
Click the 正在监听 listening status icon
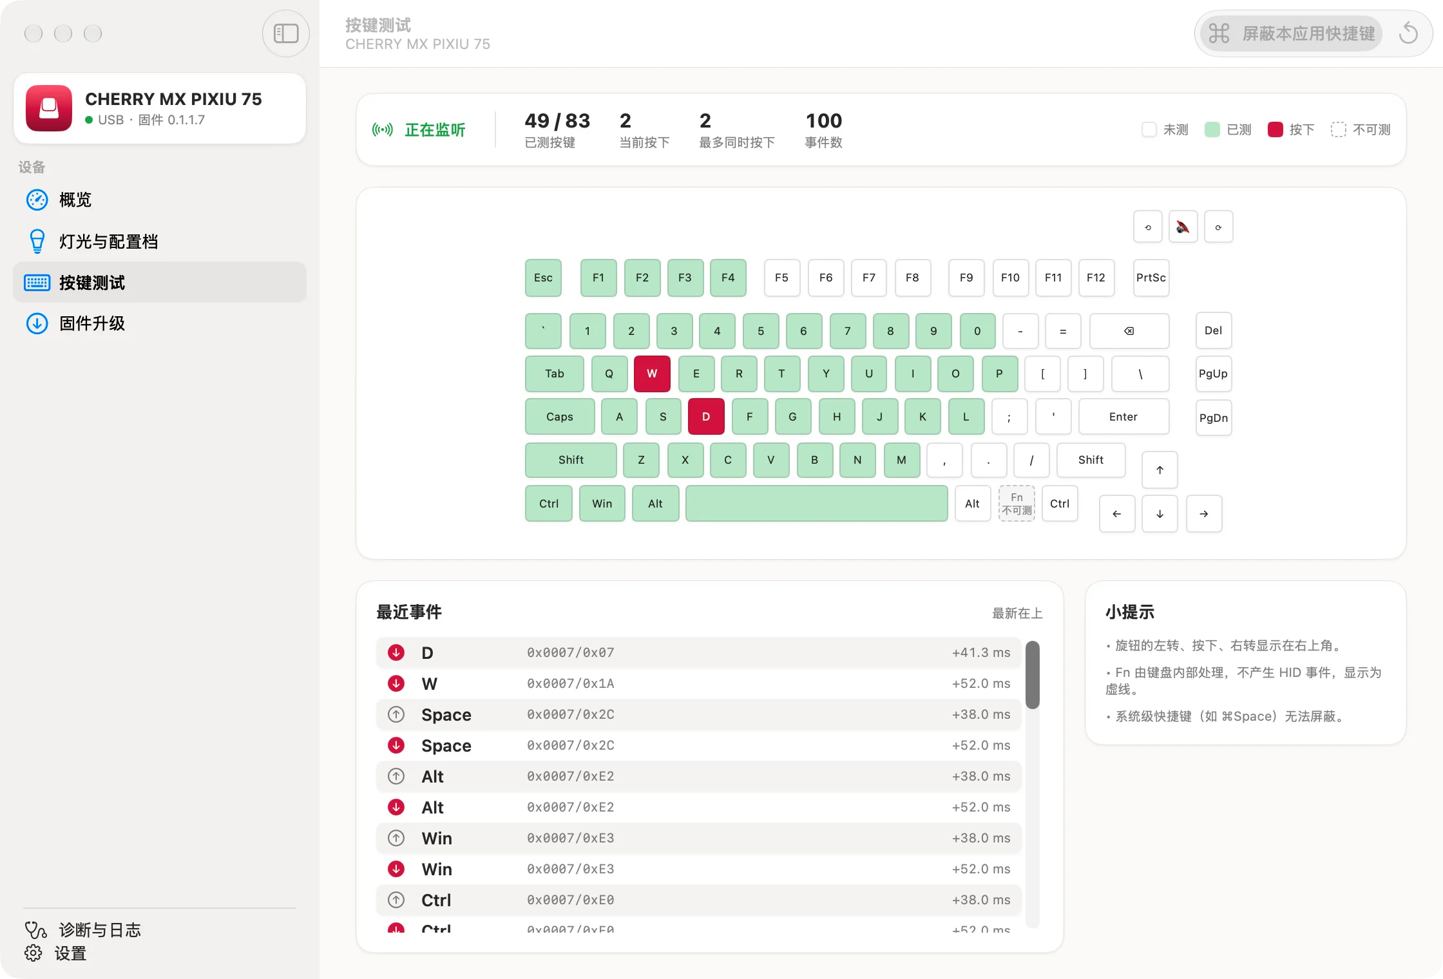click(382, 129)
